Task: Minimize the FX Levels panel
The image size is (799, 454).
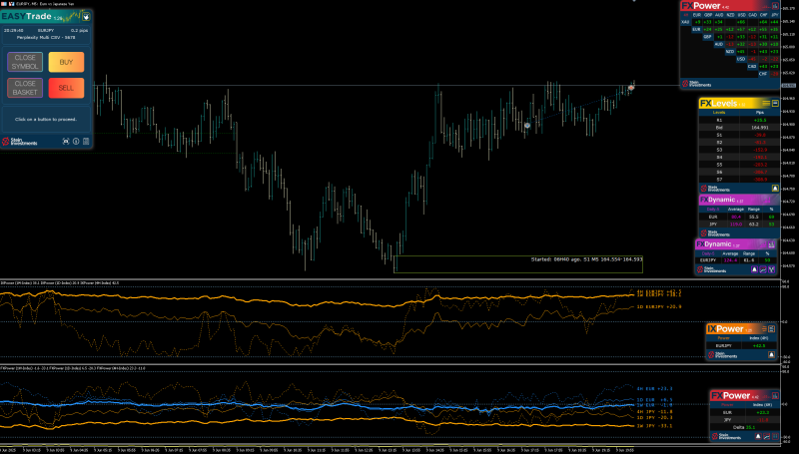Action: pyautogui.click(x=775, y=104)
